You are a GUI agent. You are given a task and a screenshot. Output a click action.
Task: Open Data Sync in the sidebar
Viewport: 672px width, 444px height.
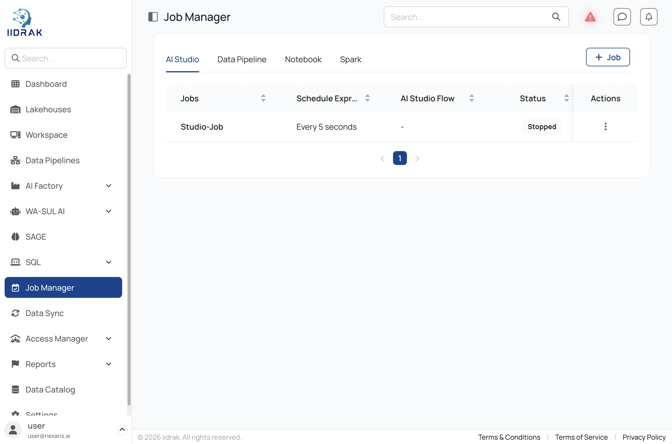[x=63, y=313]
